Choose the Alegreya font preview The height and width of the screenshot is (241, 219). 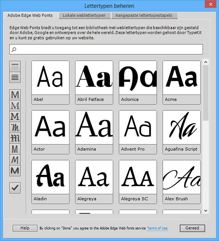pos(94,182)
